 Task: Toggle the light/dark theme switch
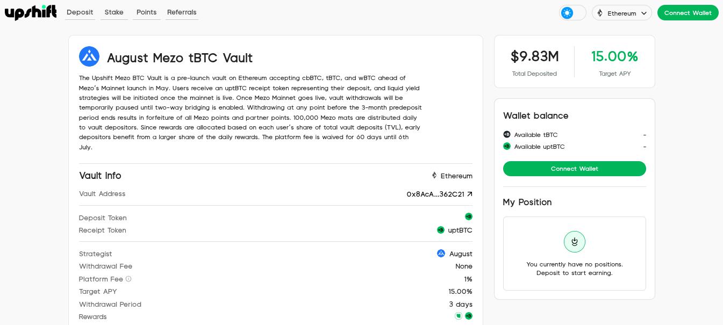pos(572,13)
